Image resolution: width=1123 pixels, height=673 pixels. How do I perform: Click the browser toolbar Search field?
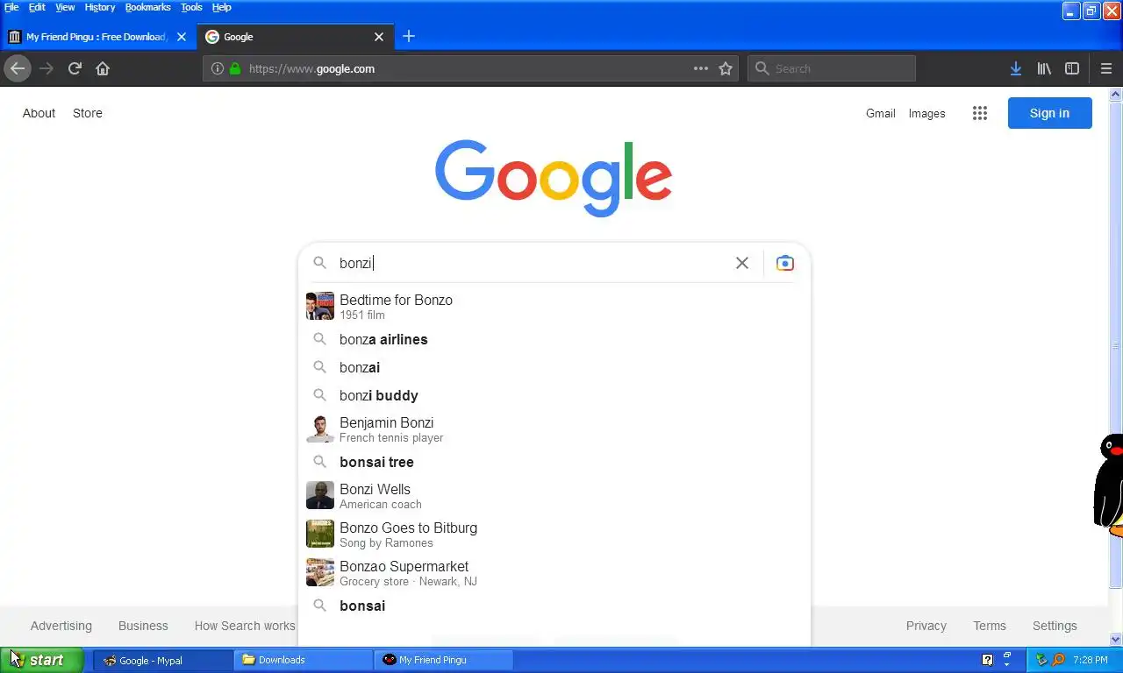point(831,68)
